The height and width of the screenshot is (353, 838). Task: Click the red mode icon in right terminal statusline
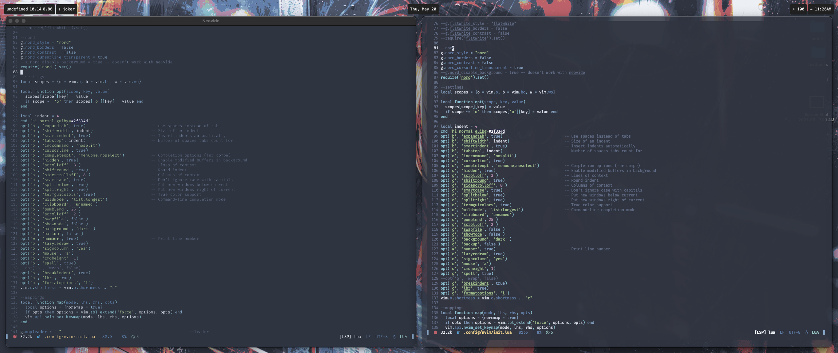435,332
